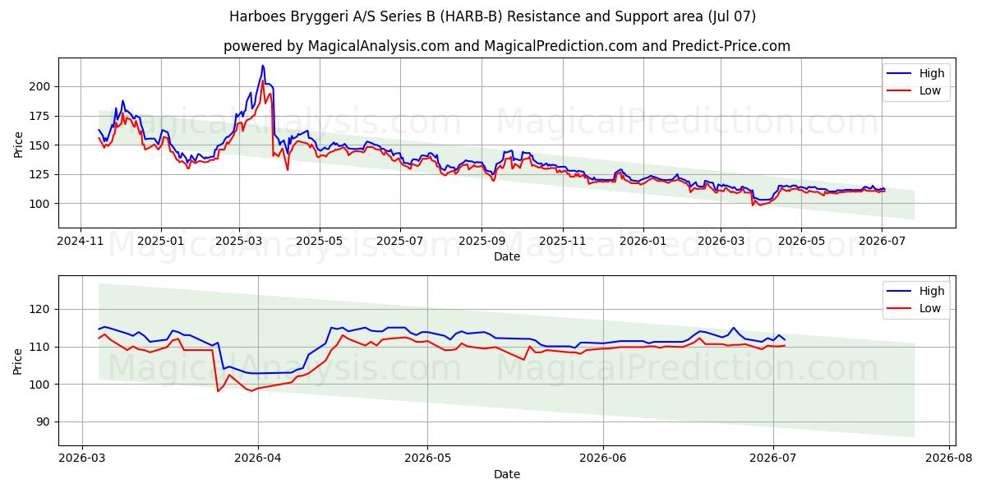Click the '120' y-axis tick on bottom chart

point(41,309)
